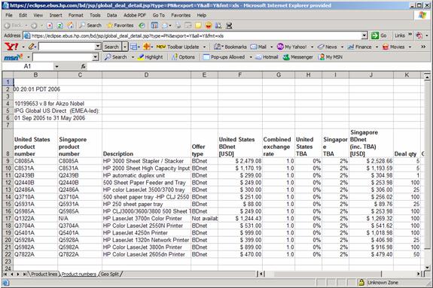Open the MSN search box dropdown
The height and width of the screenshot is (288, 433).
96,57
